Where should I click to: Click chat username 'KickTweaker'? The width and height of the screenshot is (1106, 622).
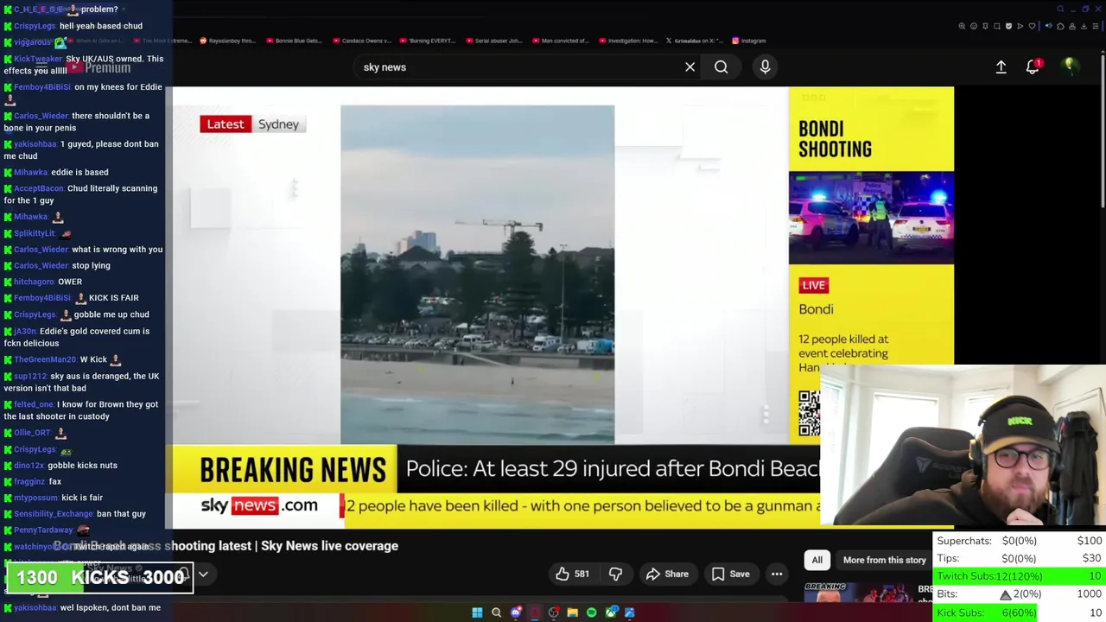(38, 59)
